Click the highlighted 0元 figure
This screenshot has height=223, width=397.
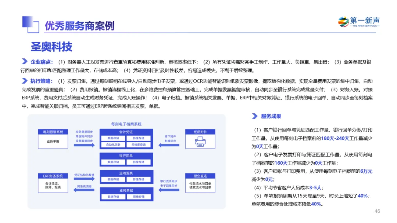[269, 179]
